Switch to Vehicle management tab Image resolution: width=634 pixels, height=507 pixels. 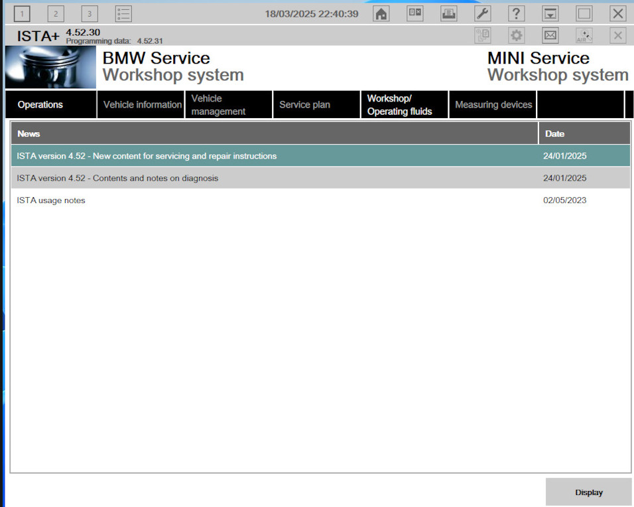click(229, 104)
